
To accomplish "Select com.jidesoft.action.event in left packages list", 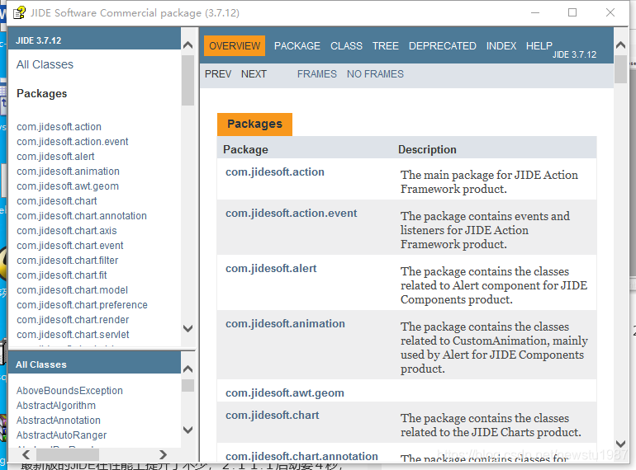I will [x=72, y=142].
